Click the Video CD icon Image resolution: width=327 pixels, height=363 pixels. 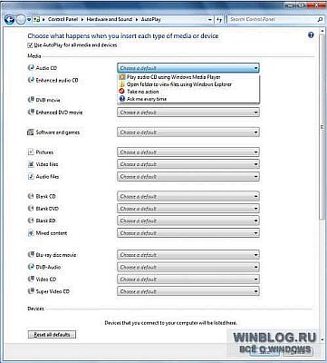[31, 280]
